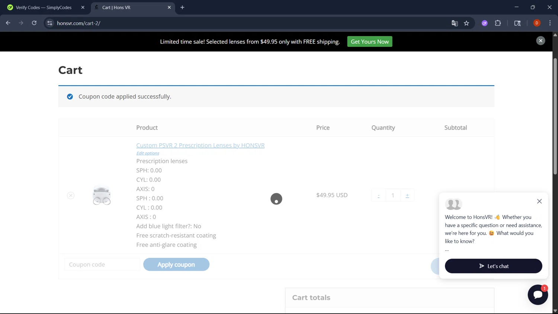This screenshot has height=314, width=558.
Task: Click Free anti-glare coating text
Action: [166, 245]
